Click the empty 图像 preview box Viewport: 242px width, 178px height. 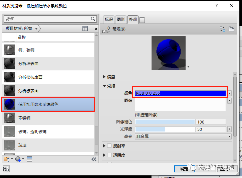(180, 104)
